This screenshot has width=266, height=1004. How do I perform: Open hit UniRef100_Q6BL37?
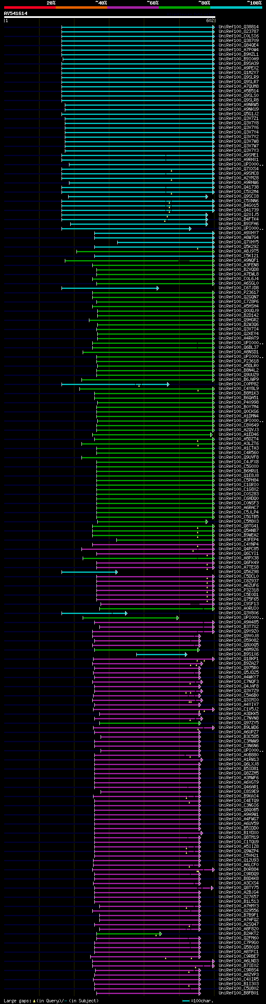click(239, 348)
